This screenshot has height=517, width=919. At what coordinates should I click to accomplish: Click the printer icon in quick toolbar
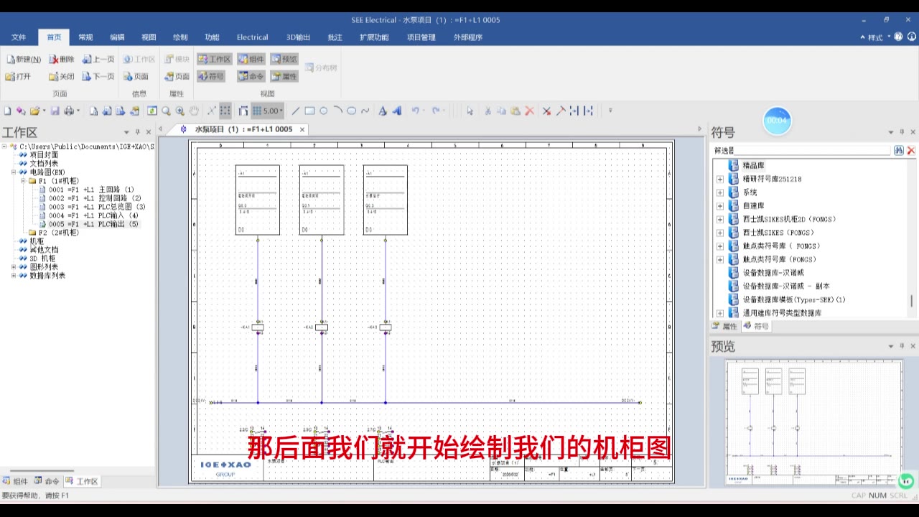[69, 111]
